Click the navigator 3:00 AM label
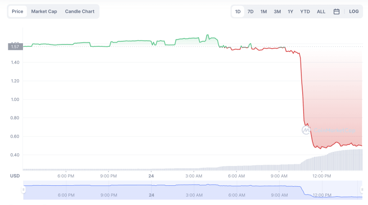 [x=194, y=195]
